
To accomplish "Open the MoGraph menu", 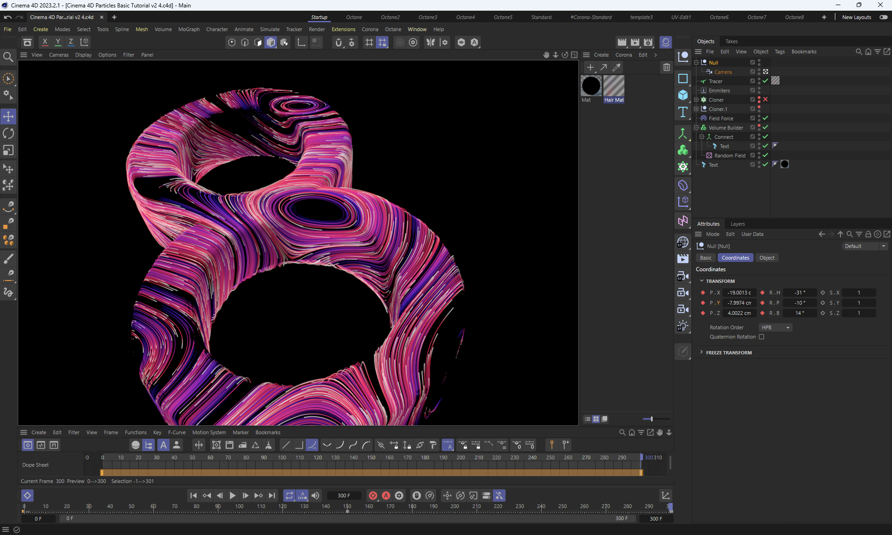I will click(189, 29).
